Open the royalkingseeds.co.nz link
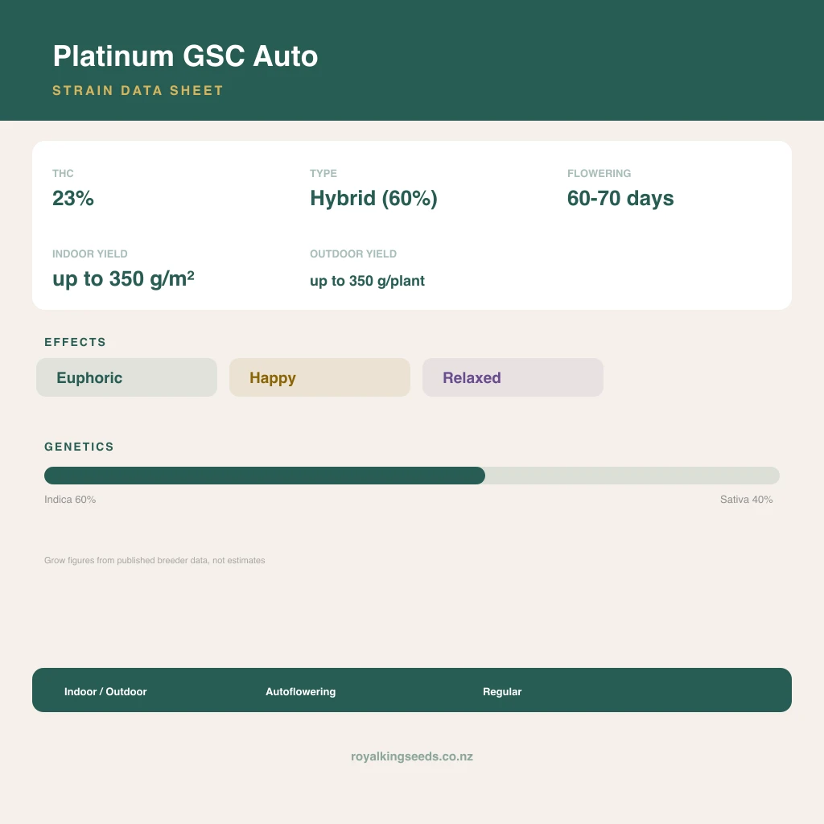Viewport: 824px width, 824px height. pyautogui.click(x=412, y=756)
